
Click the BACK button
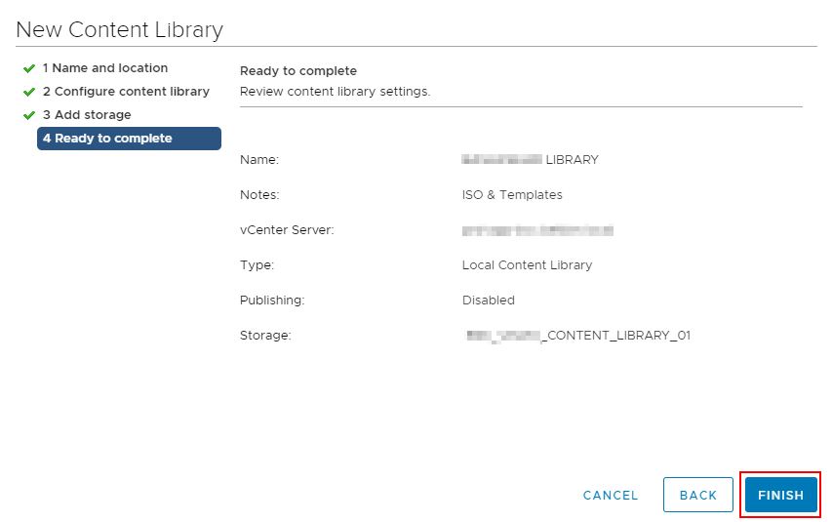697,495
